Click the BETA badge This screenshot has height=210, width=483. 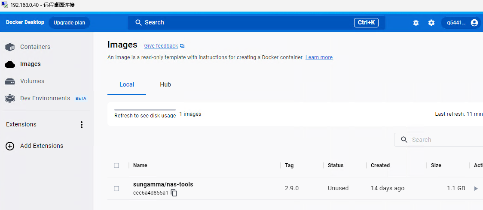(x=81, y=99)
